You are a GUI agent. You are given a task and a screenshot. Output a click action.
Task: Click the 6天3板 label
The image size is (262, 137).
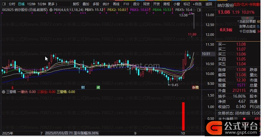(226, 30)
